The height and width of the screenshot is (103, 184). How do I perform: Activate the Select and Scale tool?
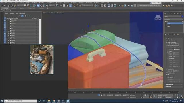pyautogui.click(x=44, y=5)
